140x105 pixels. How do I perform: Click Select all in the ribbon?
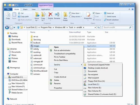point(109,13)
